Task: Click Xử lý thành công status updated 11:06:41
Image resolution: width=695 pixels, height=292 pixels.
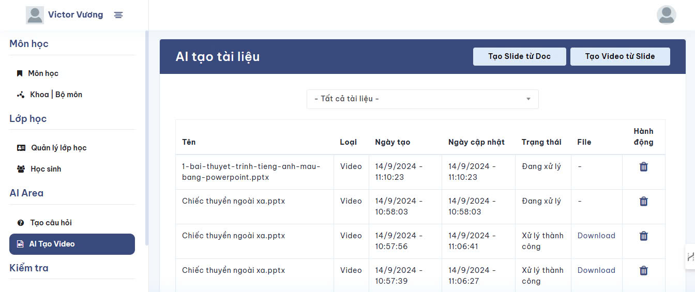Action: click(542, 241)
